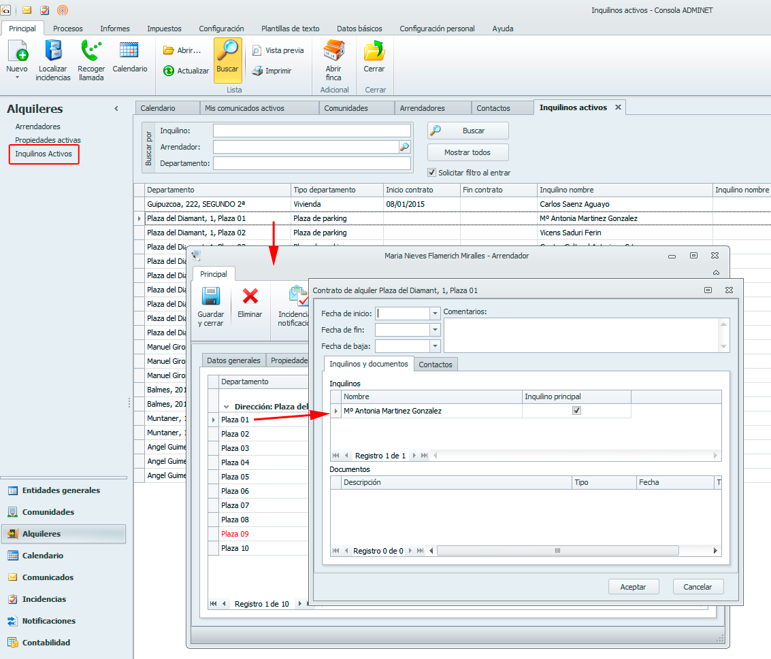The image size is (771, 659).
Task: Click the Vista previa icon
Action: click(257, 51)
